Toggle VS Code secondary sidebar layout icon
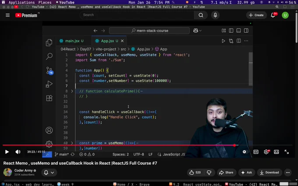This screenshot has height=186, width=298. 246,31
